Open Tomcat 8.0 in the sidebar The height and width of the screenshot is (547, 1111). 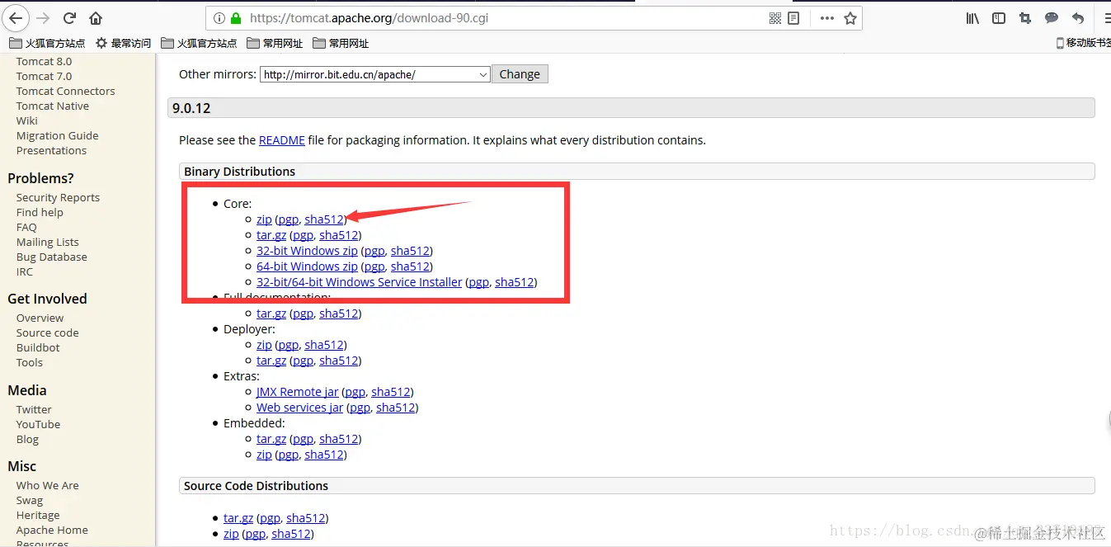[44, 61]
